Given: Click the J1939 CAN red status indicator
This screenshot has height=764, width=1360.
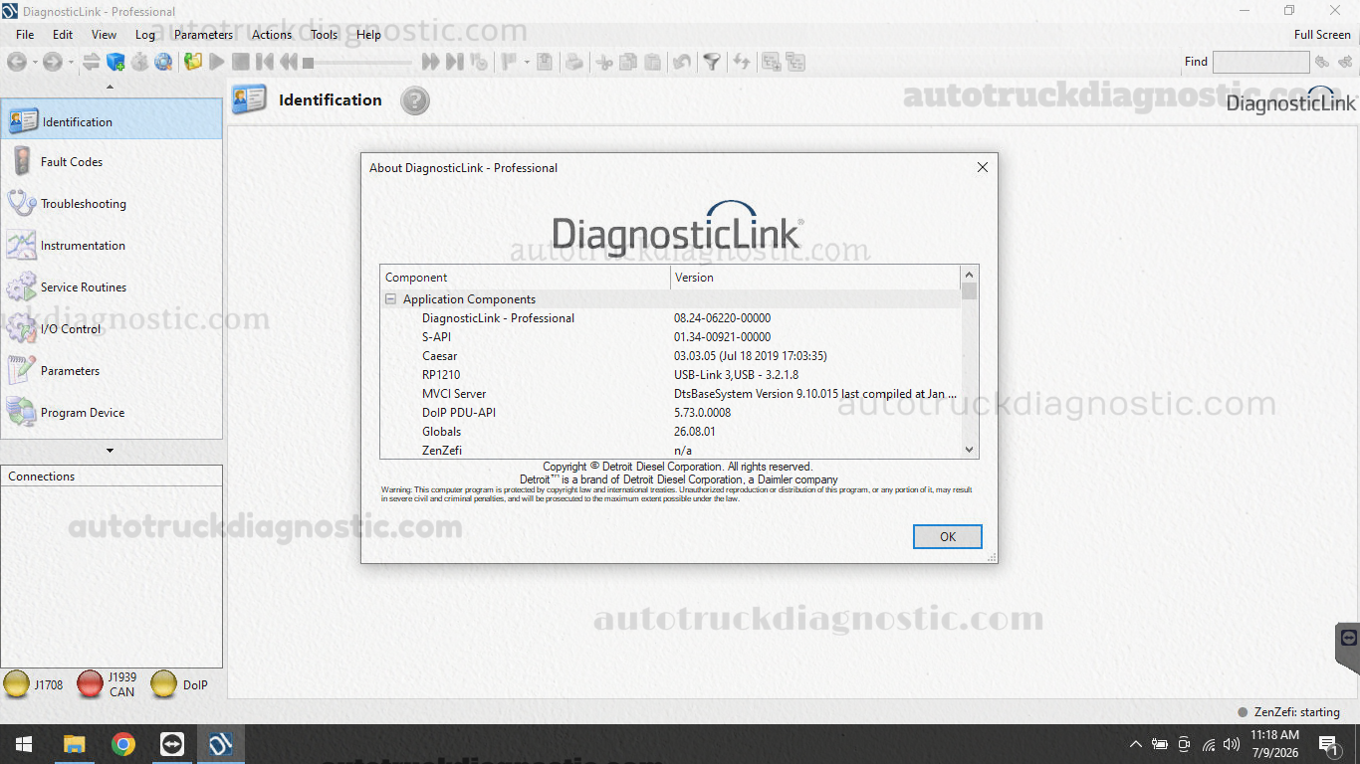Looking at the screenshot, I should [x=91, y=684].
